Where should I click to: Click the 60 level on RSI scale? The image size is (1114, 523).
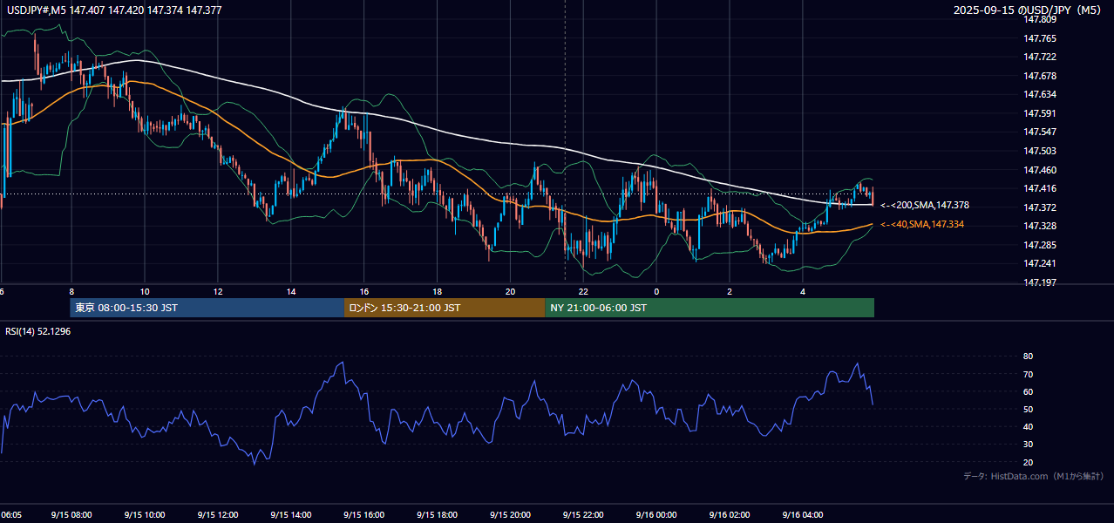coord(1028,391)
